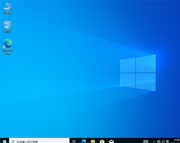Click the 此电脑 label under computer icon
Viewport: 180px width, 143px height.
pos(7,13)
